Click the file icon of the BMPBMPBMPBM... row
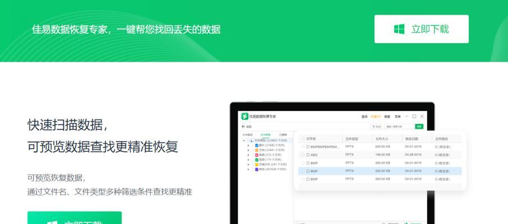The width and height of the screenshot is (508, 224). click(x=308, y=147)
